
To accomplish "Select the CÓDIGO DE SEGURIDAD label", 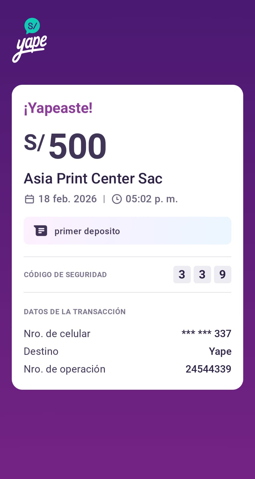I will click(65, 275).
